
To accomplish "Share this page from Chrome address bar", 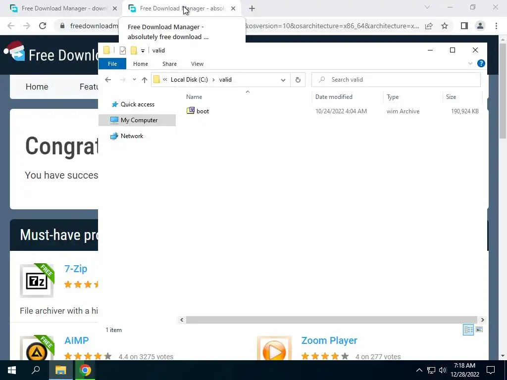I will tap(429, 26).
